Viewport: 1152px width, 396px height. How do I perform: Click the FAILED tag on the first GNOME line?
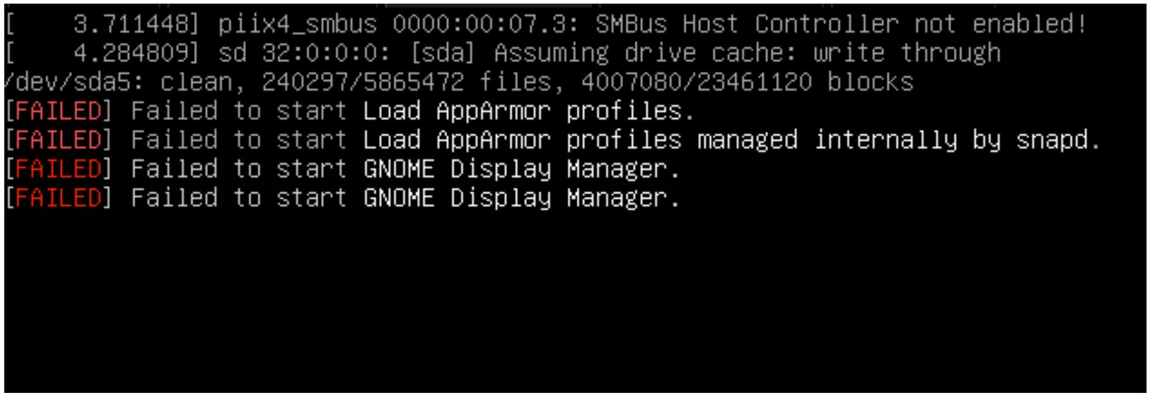point(58,169)
